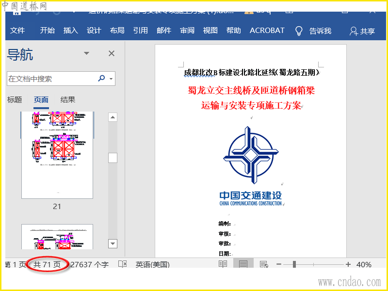Open the 视图 ribbon tab

210,31
